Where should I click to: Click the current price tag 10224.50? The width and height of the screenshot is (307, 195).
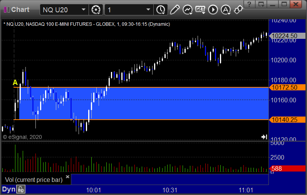click(287, 36)
